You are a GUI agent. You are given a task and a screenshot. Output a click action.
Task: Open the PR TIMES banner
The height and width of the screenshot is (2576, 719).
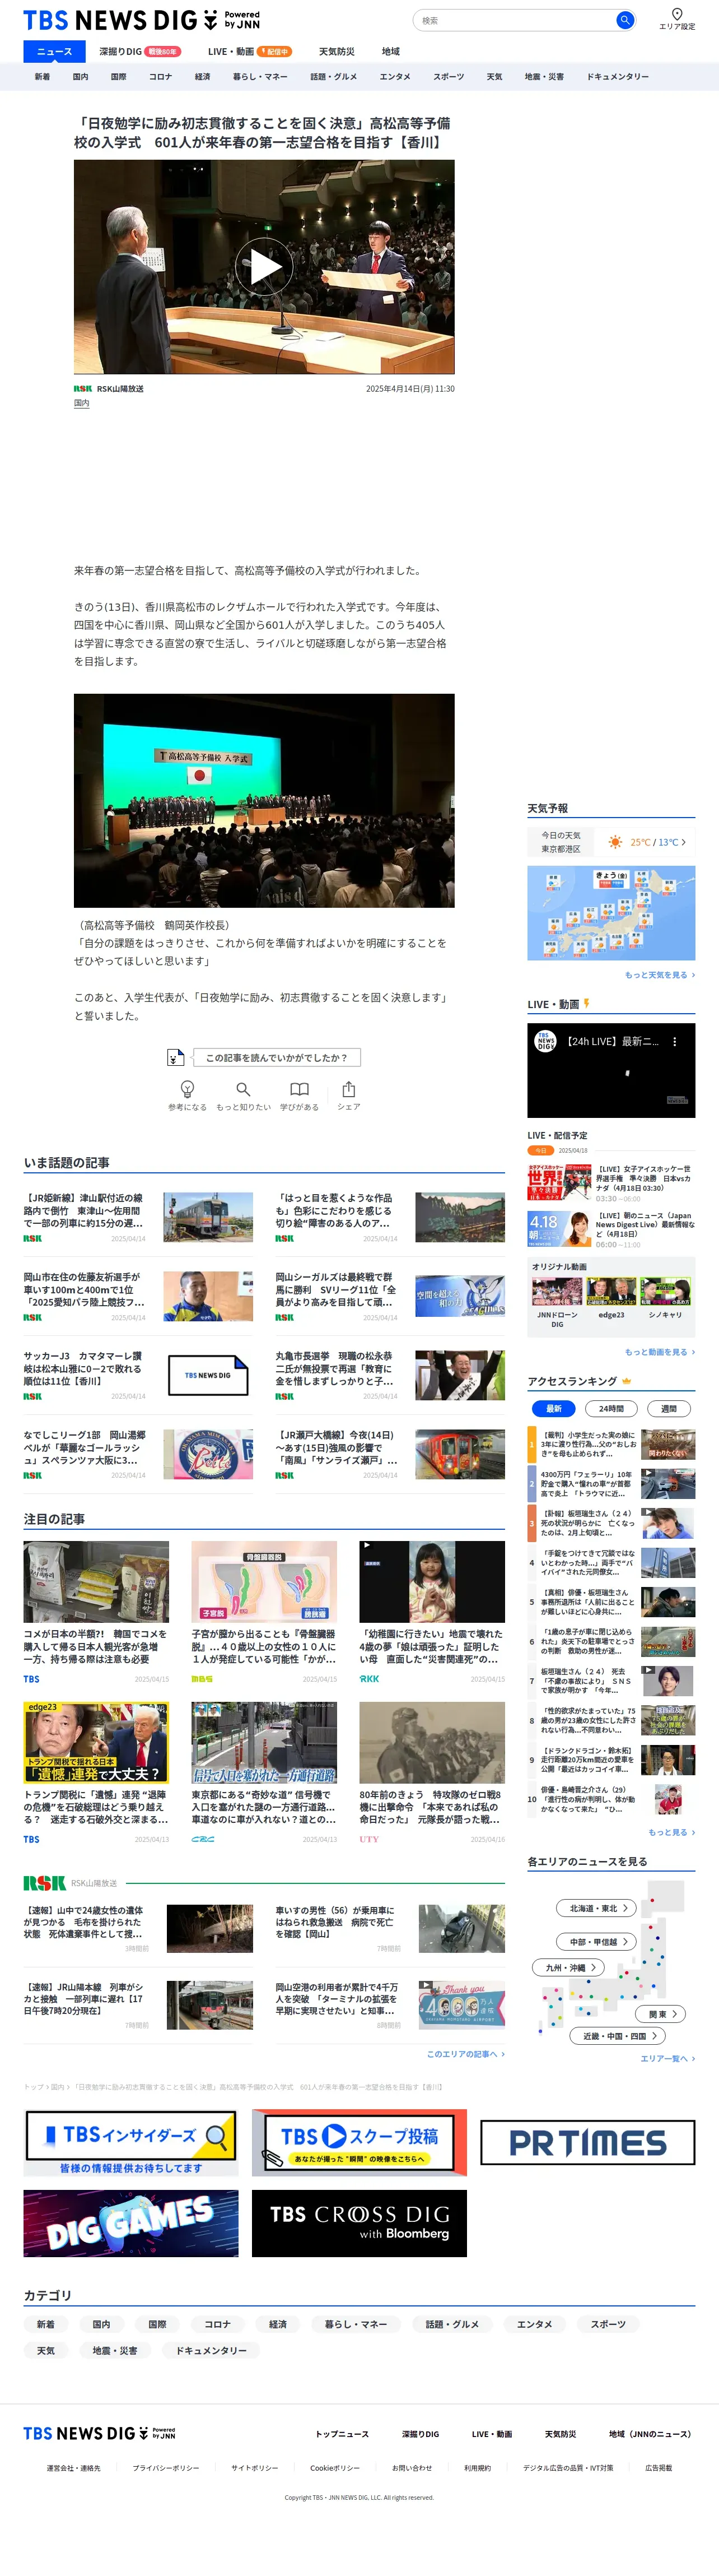click(587, 2142)
